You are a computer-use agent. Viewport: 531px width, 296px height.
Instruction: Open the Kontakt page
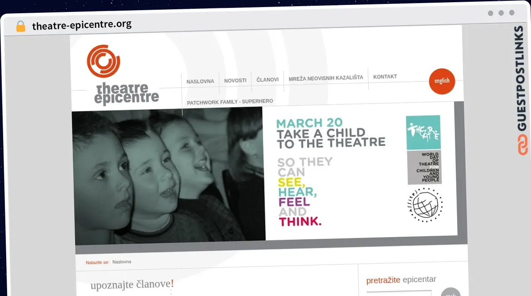tap(385, 77)
